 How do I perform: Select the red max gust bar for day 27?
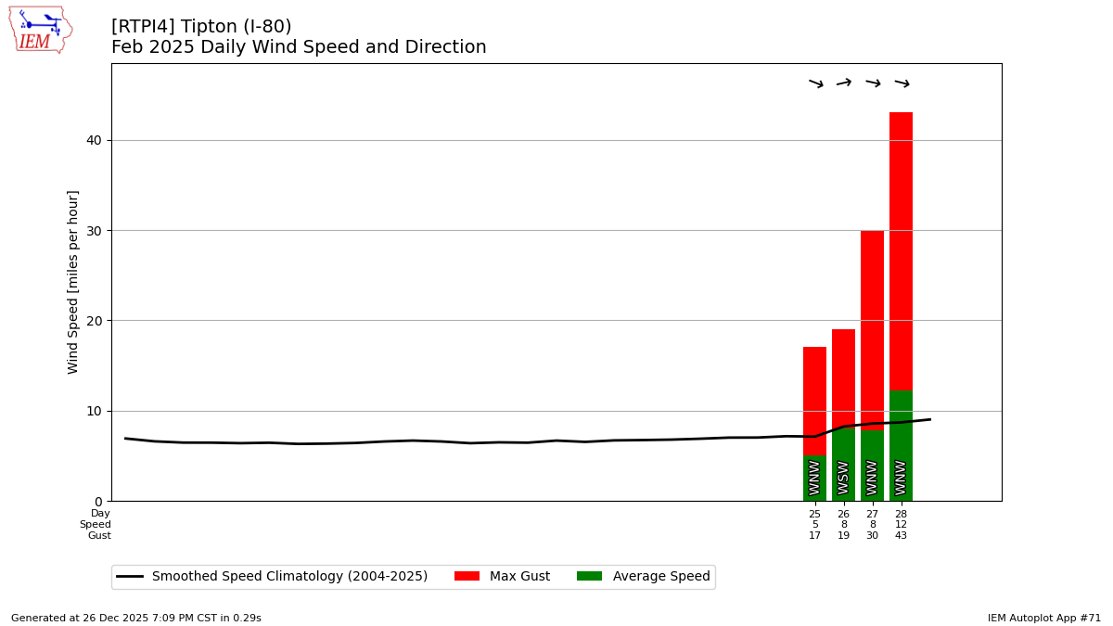point(872,329)
